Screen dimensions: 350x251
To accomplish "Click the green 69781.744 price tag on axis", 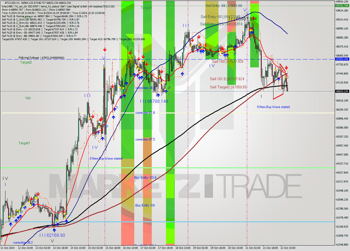I will pos(342,5).
